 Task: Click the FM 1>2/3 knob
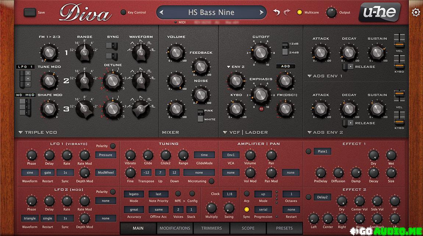[49, 53]
